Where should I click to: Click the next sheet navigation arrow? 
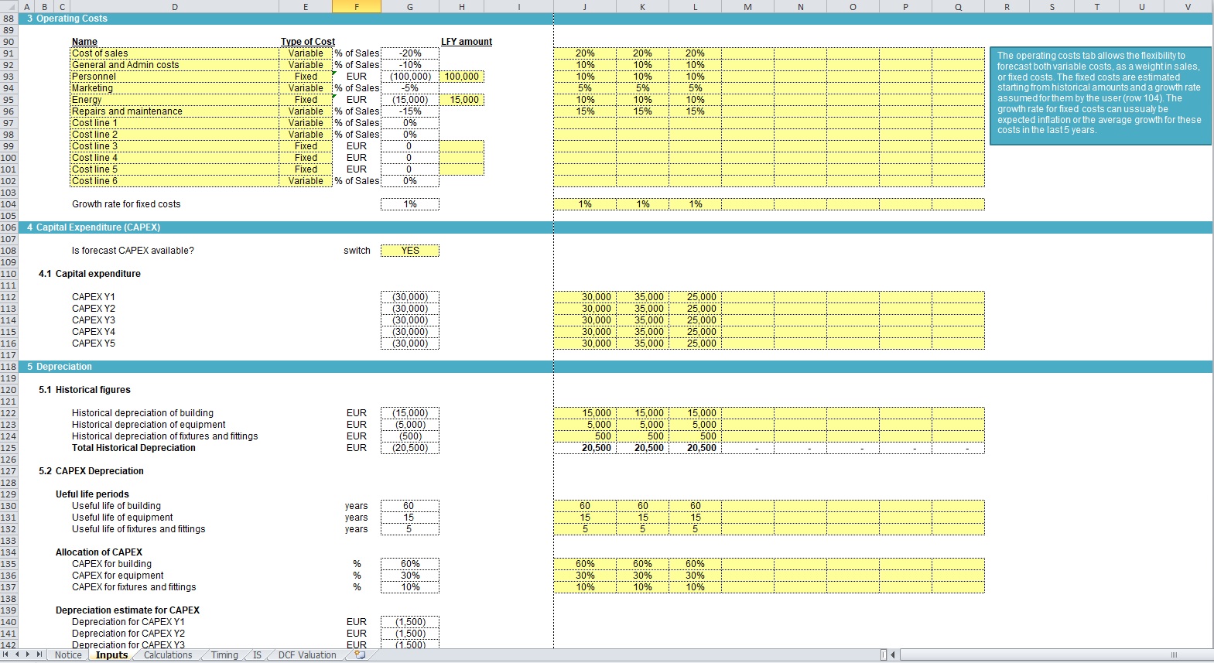[x=29, y=654]
